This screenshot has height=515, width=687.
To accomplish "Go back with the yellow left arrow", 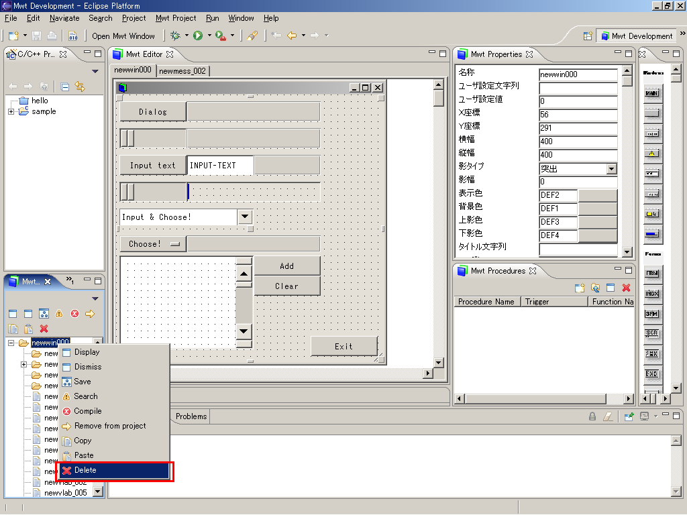I will tap(292, 36).
